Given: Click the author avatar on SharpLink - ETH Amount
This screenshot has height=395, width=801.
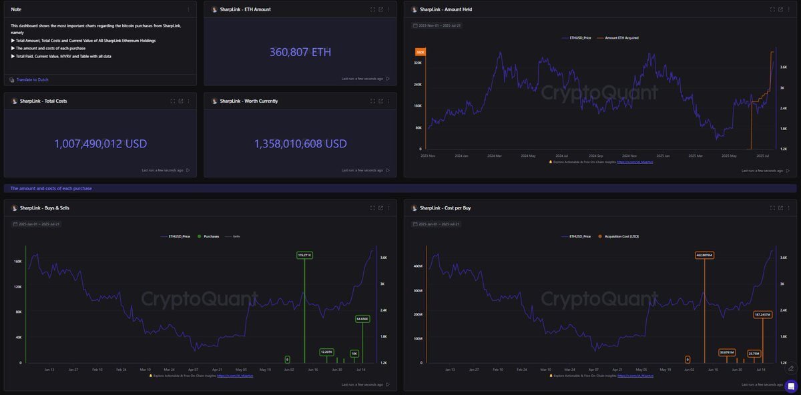Looking at the screenshot, I should [x=214, y=9].
